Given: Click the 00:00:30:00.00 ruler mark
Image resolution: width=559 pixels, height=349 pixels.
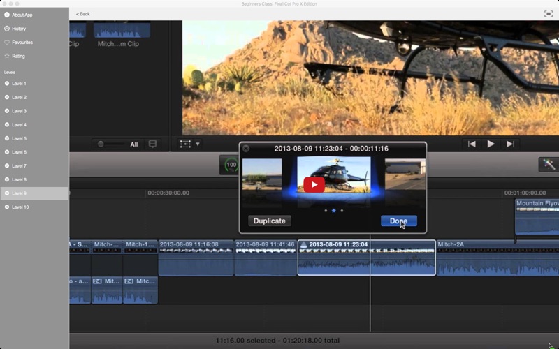Looking at the screenshot, I should 168,193.
